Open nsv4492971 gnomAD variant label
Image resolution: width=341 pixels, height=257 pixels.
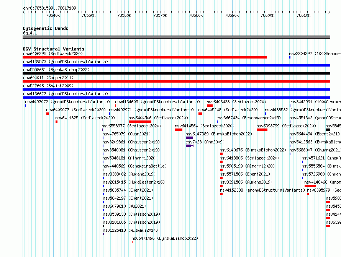tap(151, 110)
